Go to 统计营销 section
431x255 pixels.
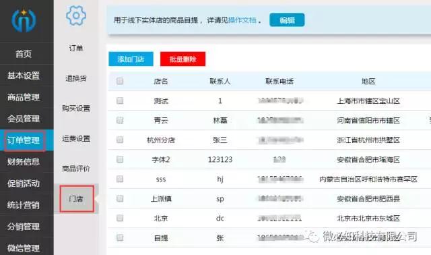(24, 205)
